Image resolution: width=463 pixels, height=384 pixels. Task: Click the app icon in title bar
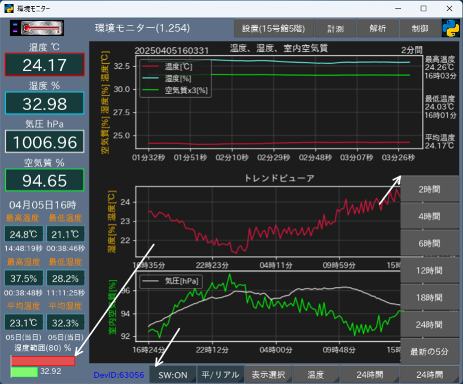pos(9,8)
